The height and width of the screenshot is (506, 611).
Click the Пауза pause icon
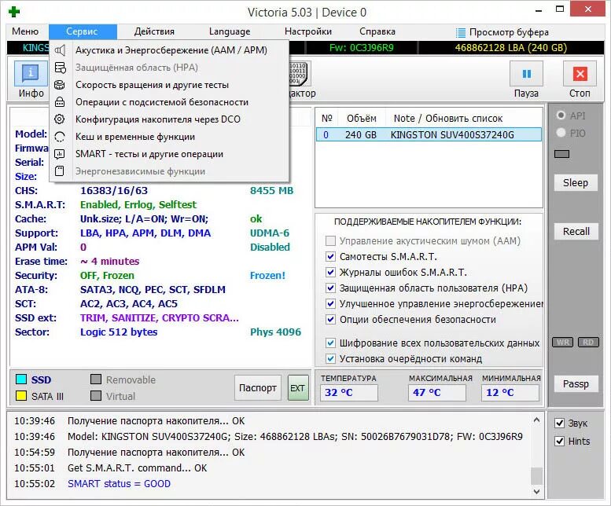pyautogui.click(x=526, y=74)
